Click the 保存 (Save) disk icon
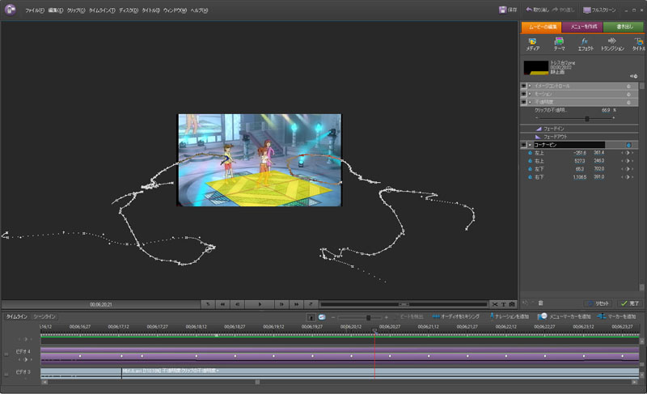647x394 pixels. tap(503, 10)
